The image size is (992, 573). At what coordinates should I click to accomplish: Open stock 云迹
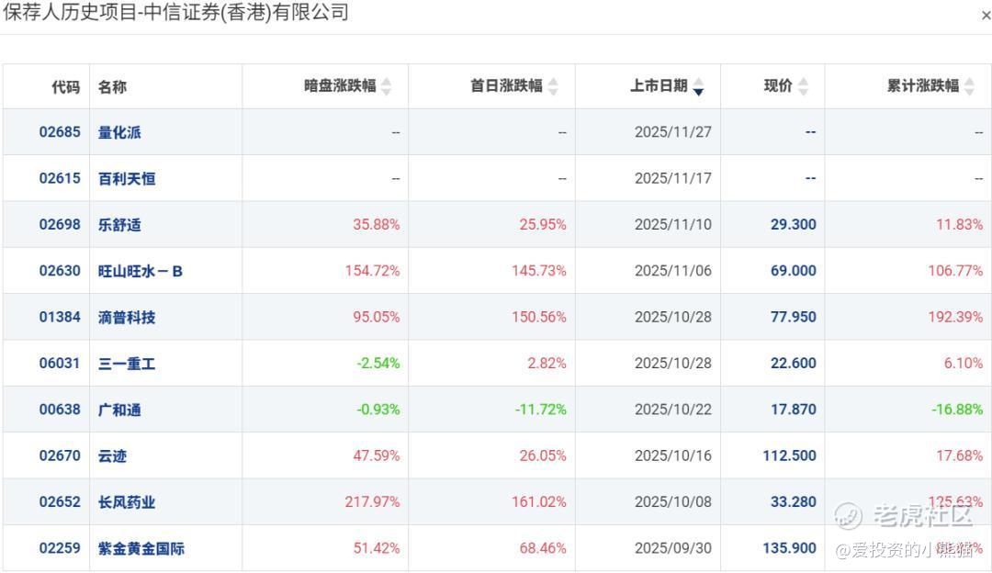click(x=113, y=455)
